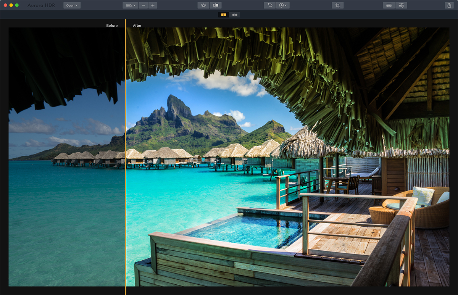Toggle the compare before/after button
Image resolution: width=458 pixels, height=295 pixels.
(216, 5)
